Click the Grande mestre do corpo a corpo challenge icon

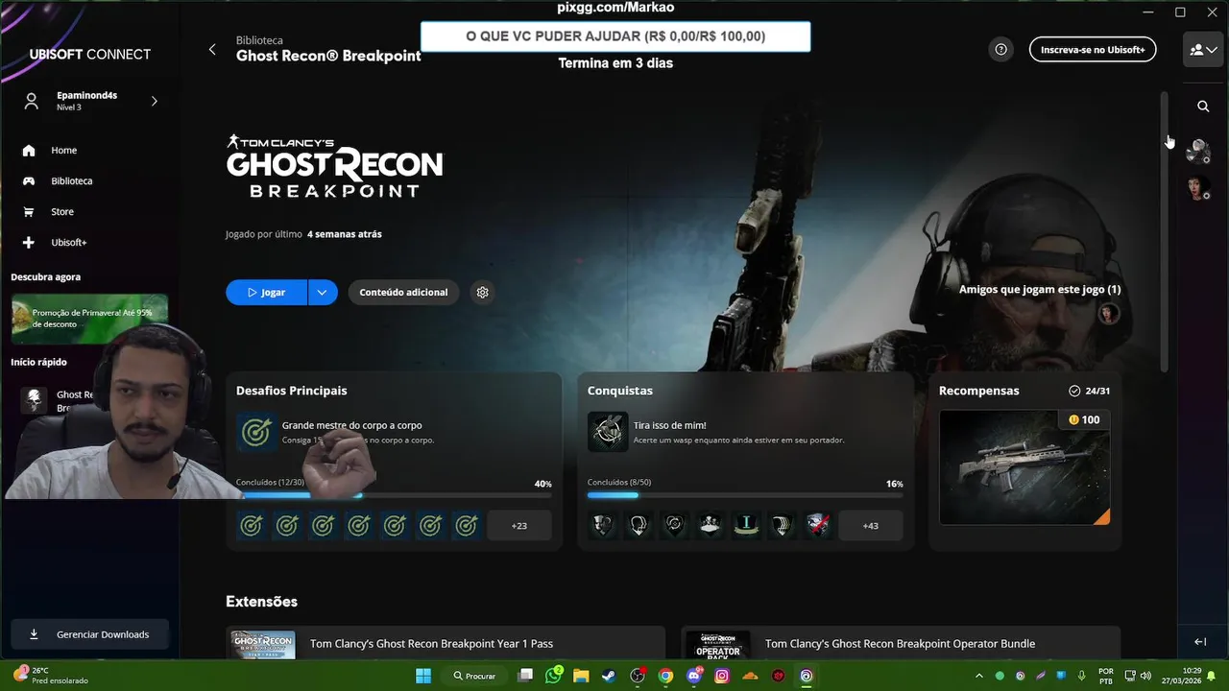[x=256, y=433]
